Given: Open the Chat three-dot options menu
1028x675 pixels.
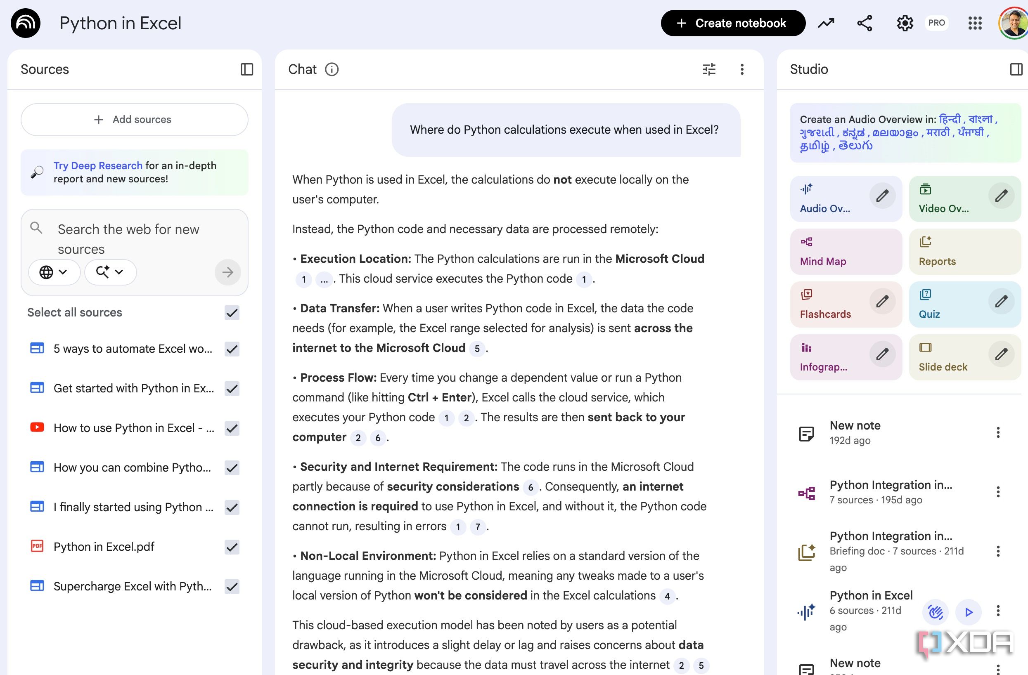Looking at the screenshot, I should tap(742, 69).
